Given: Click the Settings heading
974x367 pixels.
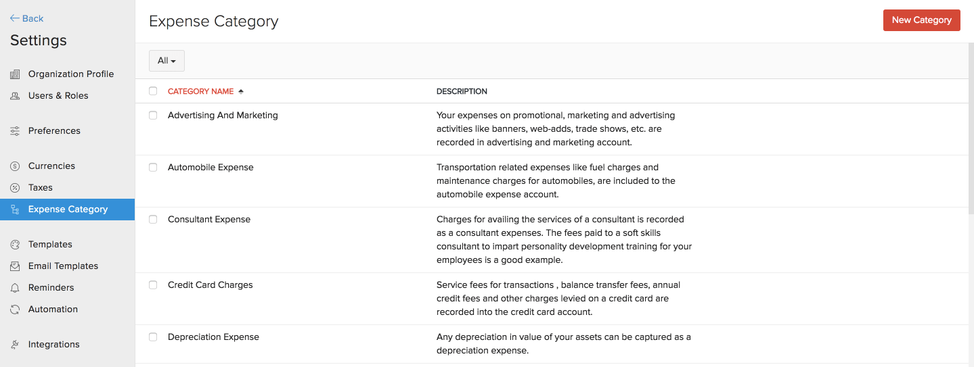Looking at the screenshot, I should [39, 41].
